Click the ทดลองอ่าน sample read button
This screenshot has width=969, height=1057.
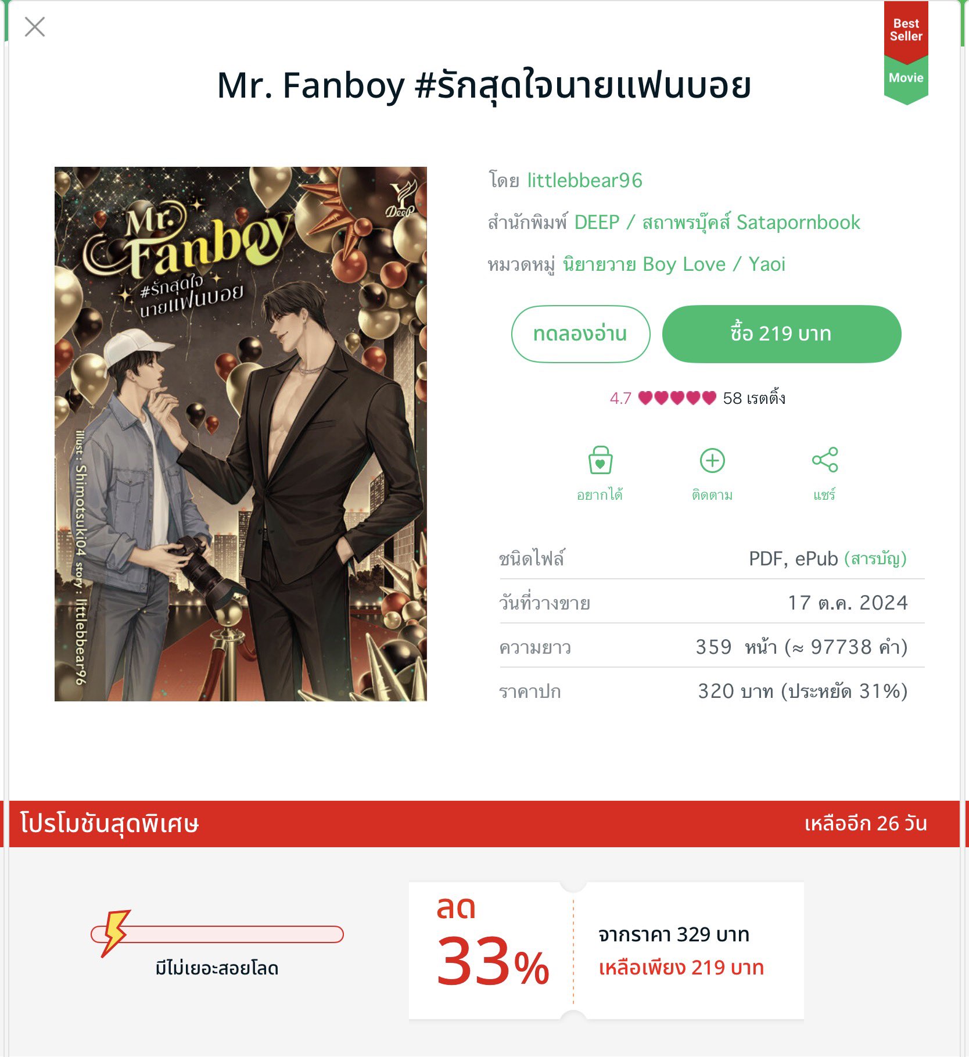[580, 334]
